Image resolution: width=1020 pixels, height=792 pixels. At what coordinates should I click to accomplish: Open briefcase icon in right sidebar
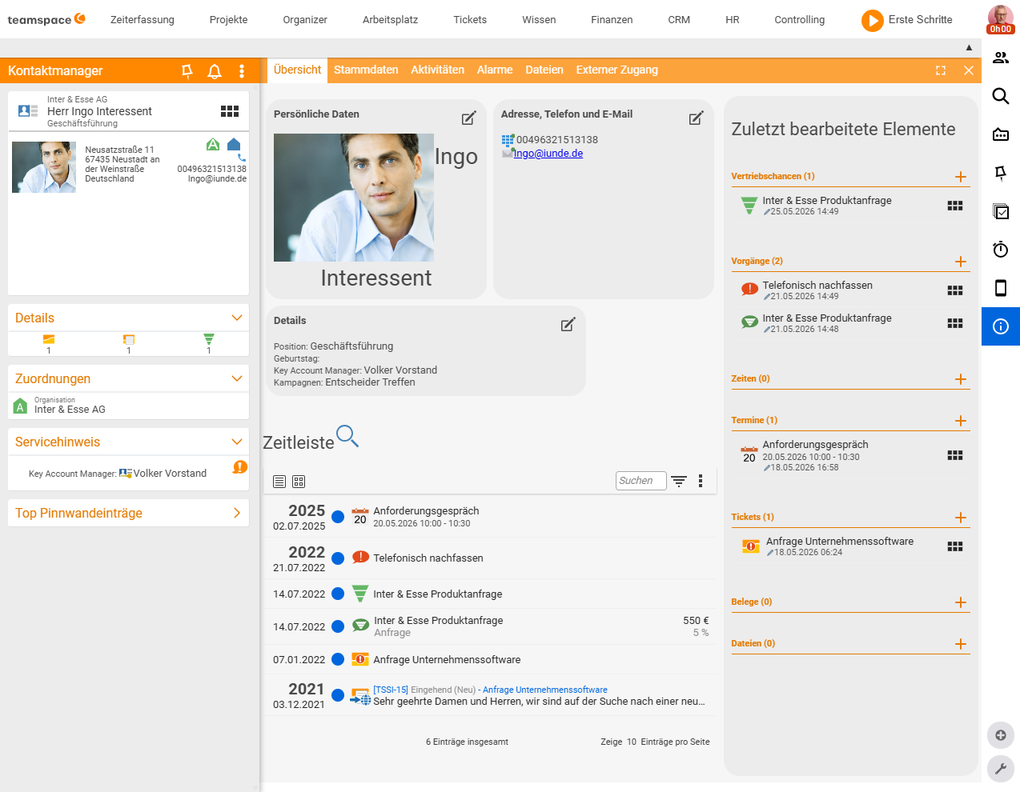pos(1001,134)
